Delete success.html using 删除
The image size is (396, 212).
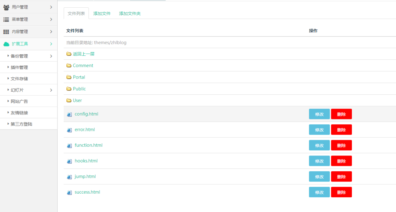341,193
